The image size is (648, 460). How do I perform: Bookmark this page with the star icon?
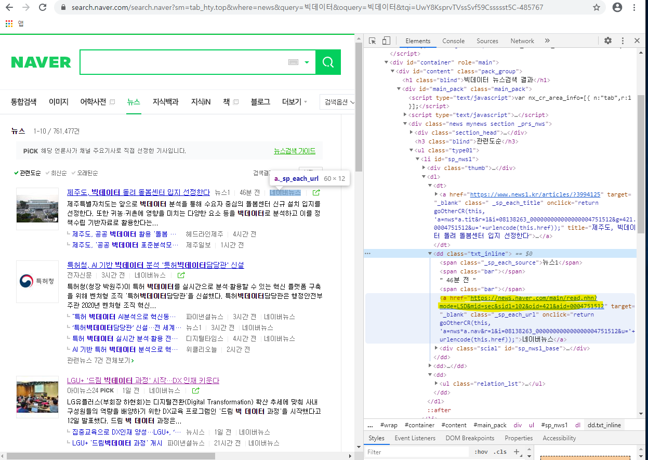[x=597, y=8]
